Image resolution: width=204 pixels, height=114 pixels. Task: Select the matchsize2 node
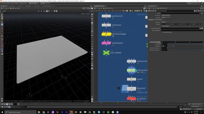(106, 25)
